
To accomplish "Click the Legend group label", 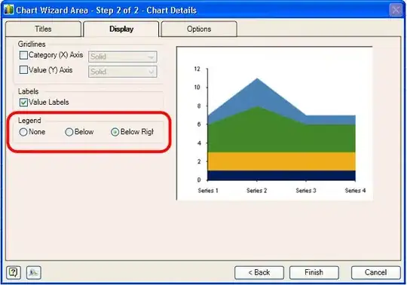I will 29,121.
